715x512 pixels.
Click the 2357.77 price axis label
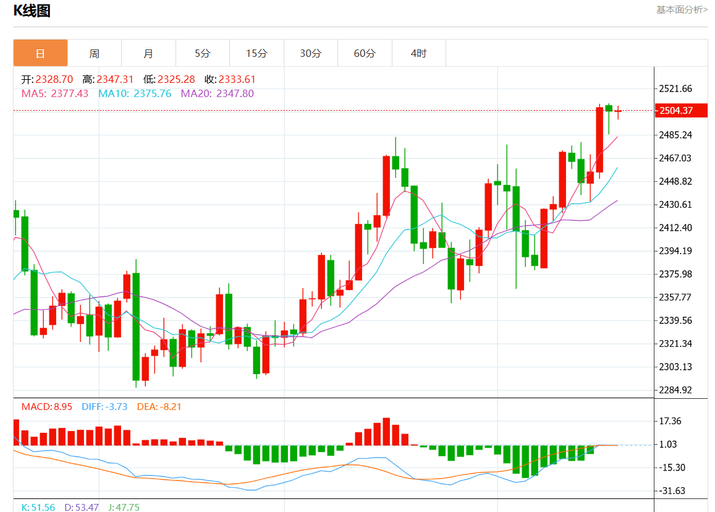pos(675,297)
